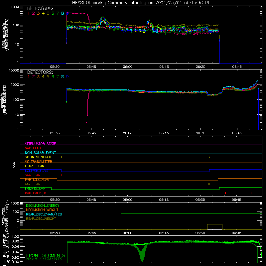Click the FLARE_FLAG label
The height and width of the screenshot is (266, 266).
[x=35, y=166]
